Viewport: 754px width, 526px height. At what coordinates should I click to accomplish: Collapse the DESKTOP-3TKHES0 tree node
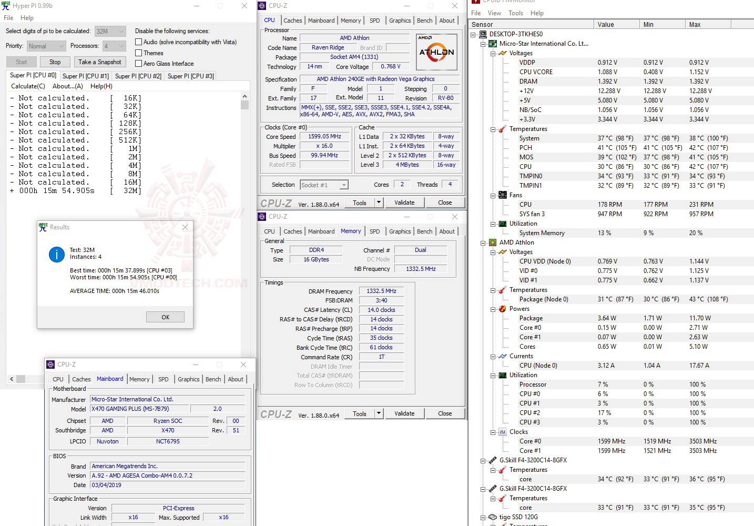(x=473, y=34)
